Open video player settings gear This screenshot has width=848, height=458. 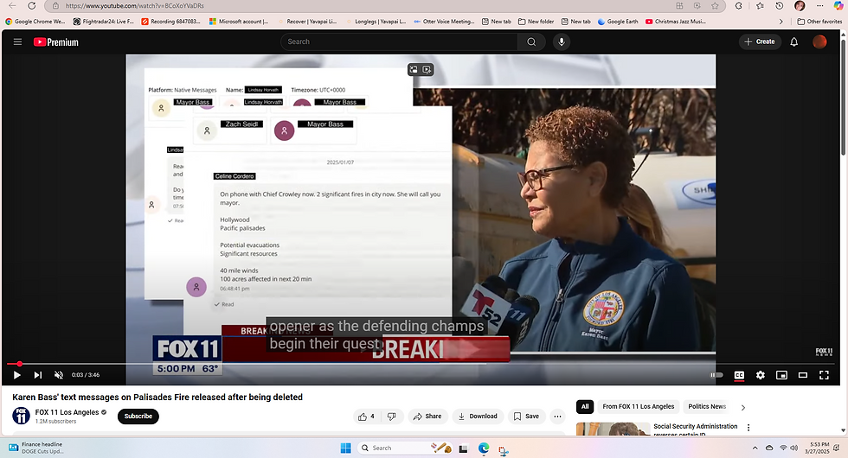tap(761, 375)
